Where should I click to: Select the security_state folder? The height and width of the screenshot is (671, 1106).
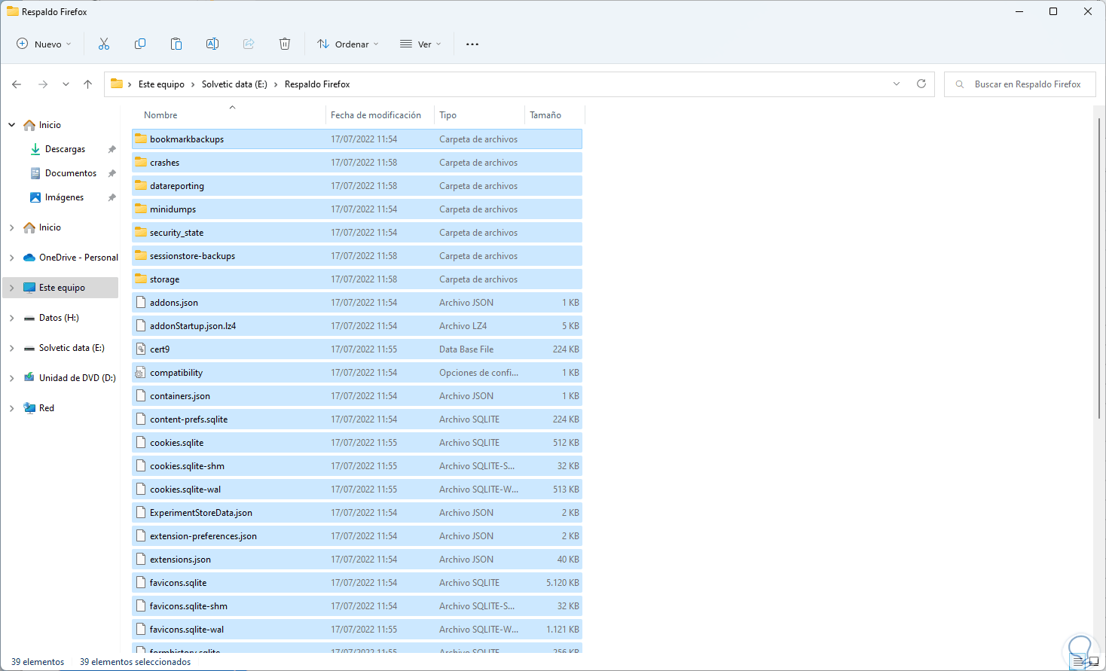(357, 232)
